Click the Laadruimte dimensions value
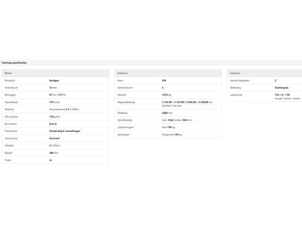 [x=287, y=97]
